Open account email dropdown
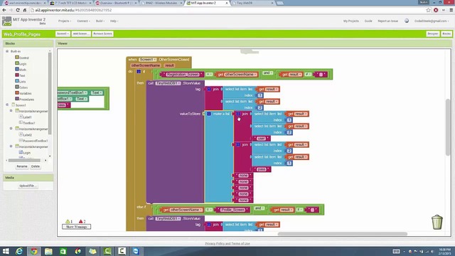 click(432, 21)
